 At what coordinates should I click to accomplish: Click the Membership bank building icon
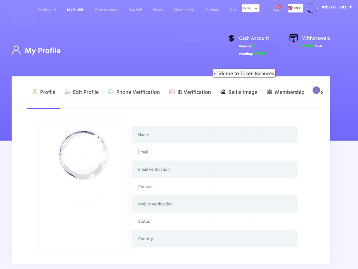pos(270,92)
